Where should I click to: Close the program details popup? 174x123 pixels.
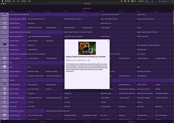coord(108,41)
